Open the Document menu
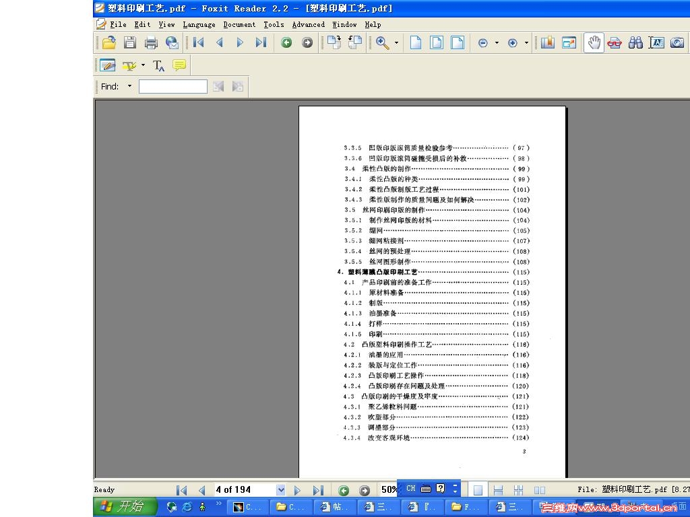 point(239,25)
